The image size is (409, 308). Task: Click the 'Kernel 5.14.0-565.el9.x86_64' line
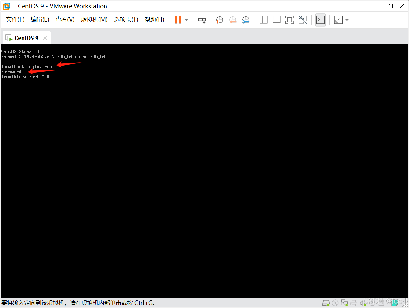tap(53, 56)
